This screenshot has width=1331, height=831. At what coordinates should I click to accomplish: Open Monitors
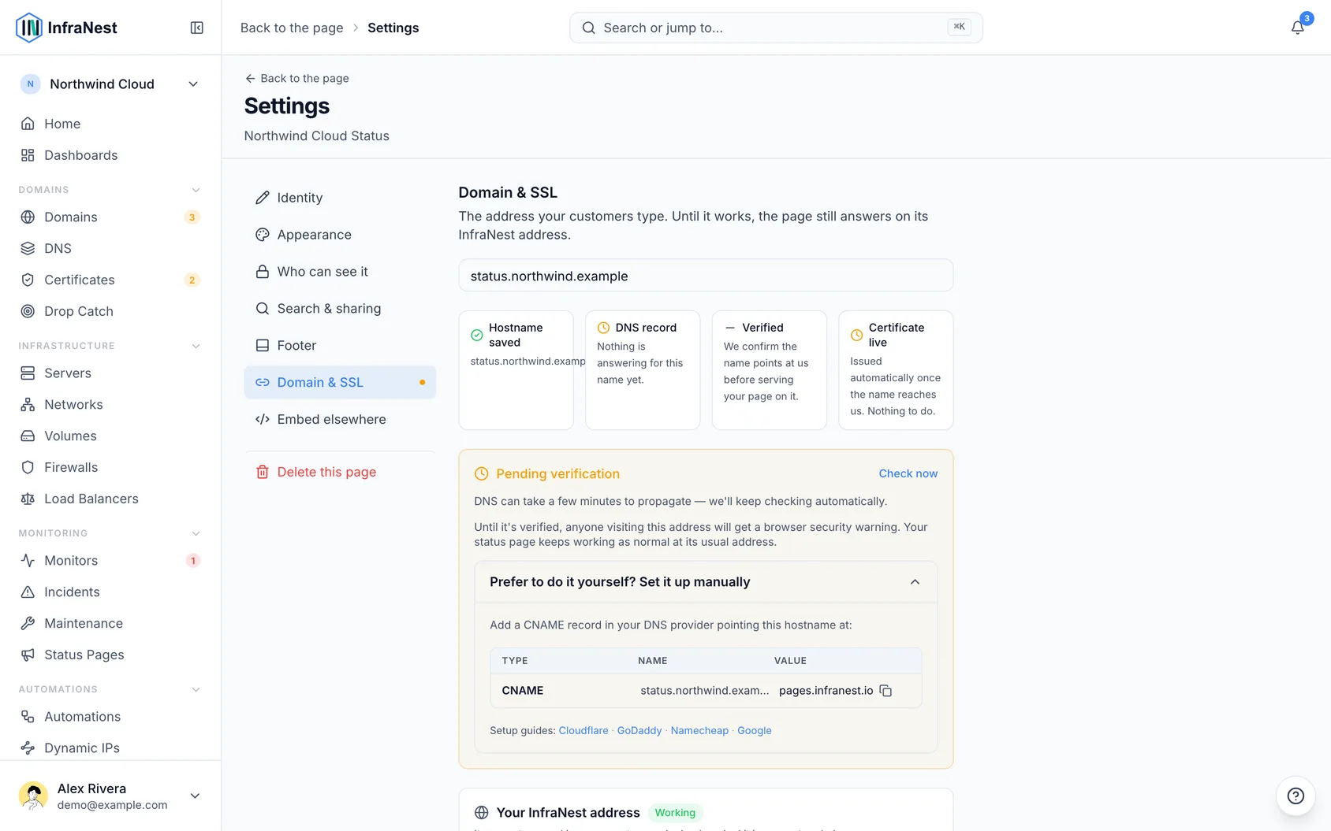click(110, 560)
